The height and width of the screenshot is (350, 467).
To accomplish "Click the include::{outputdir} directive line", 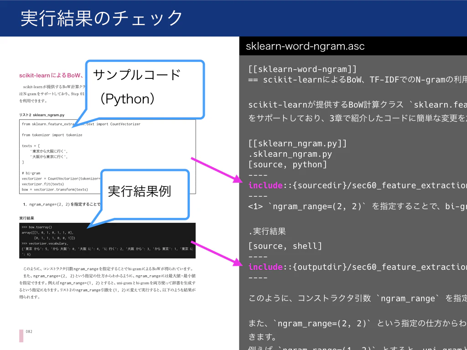I will pos(358,267).
